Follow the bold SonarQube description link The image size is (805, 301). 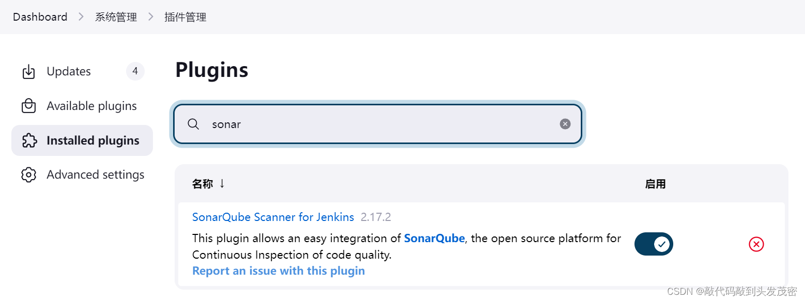pyautogui.click(x=434, y=239)
